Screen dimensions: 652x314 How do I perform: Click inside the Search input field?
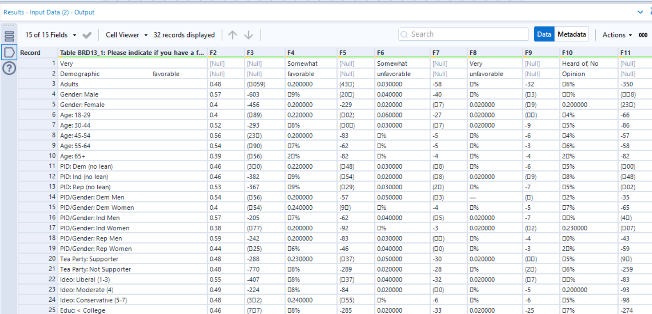coord(466,34)
